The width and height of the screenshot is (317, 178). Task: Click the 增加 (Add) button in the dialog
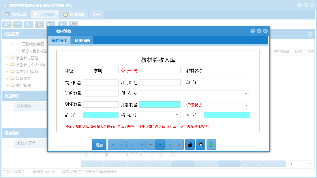click(x=99, y=144)
